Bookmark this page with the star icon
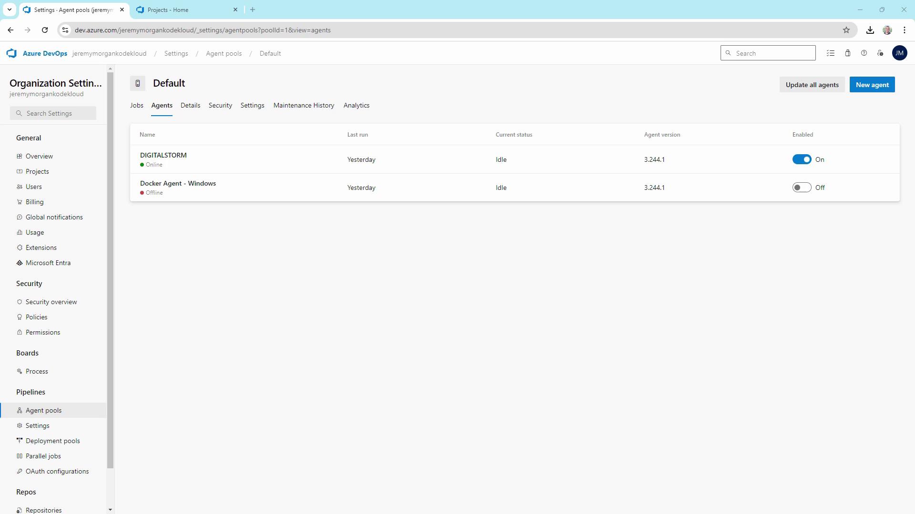The height and width of the screenshot is (514, 915). [846, 30]
